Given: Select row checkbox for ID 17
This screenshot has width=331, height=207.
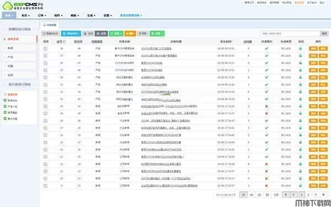Looking at the screenshot, I should 45,128.
